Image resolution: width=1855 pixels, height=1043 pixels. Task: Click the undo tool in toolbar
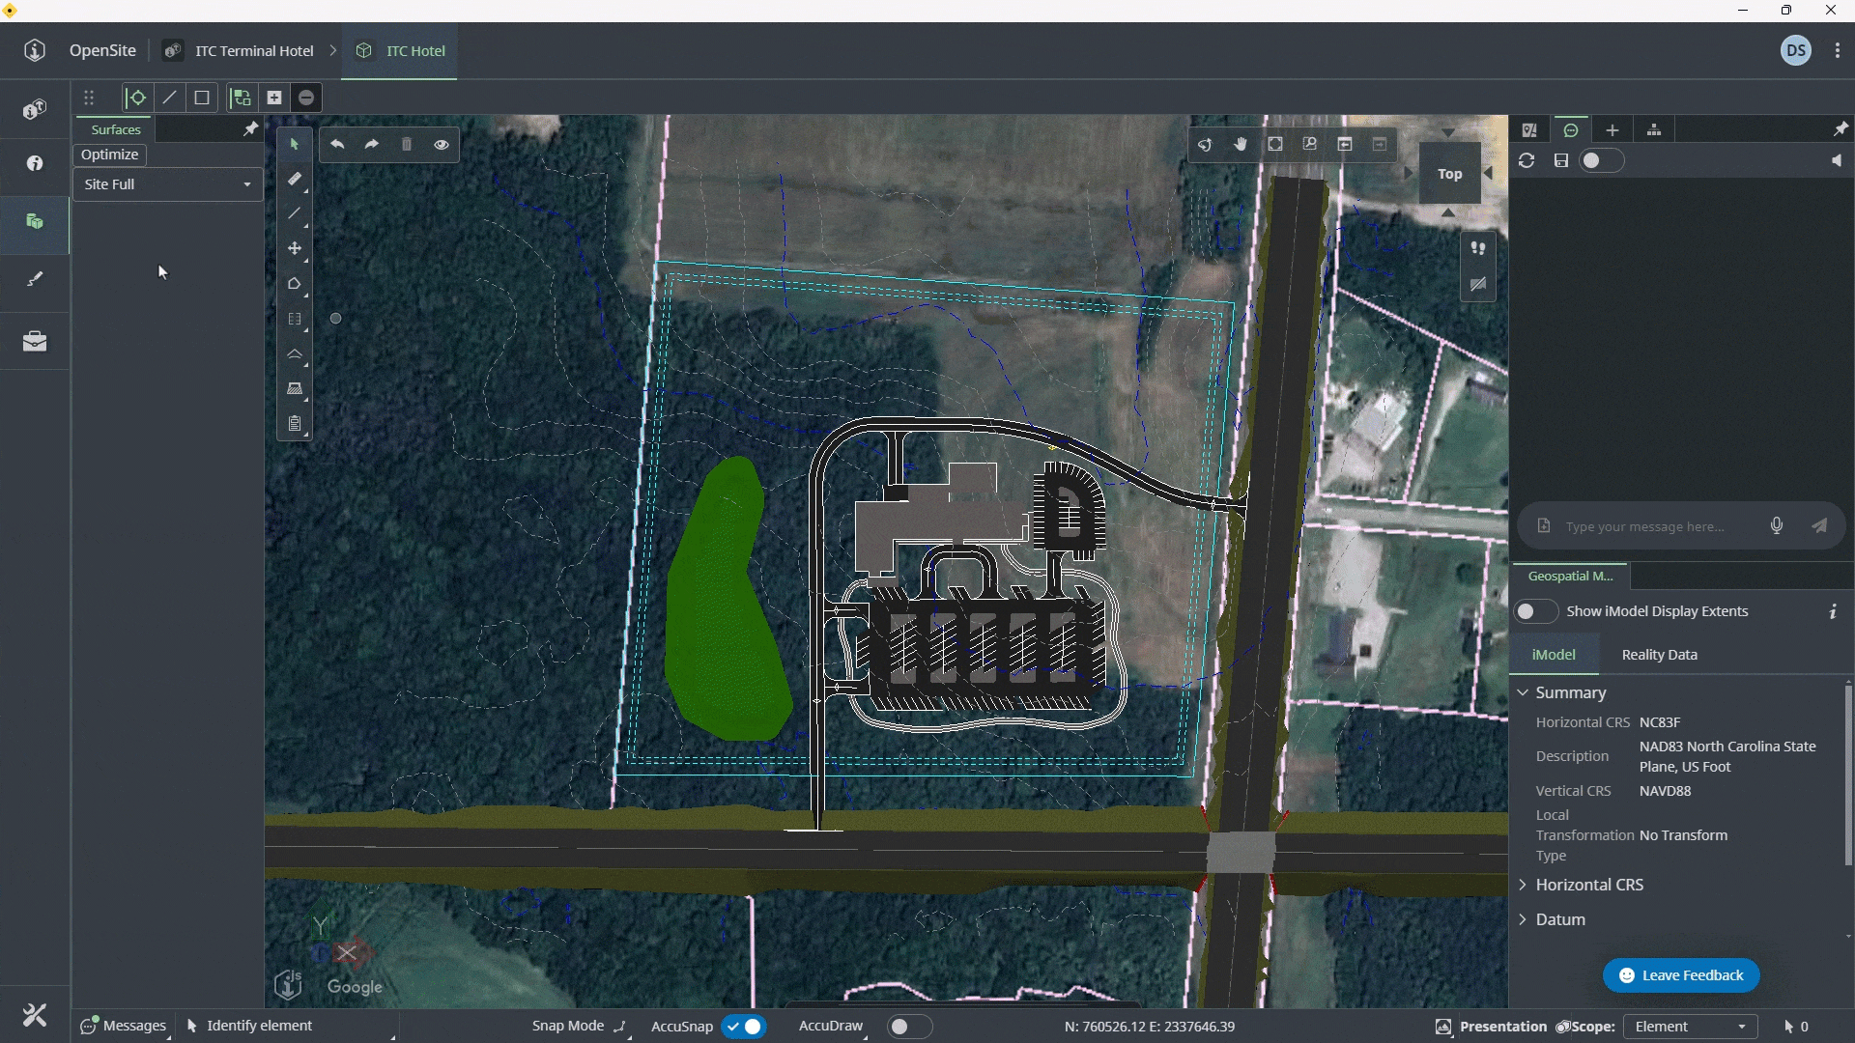[336, 144]
